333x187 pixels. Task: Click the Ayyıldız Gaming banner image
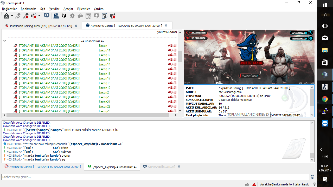(x=249, y=57)
